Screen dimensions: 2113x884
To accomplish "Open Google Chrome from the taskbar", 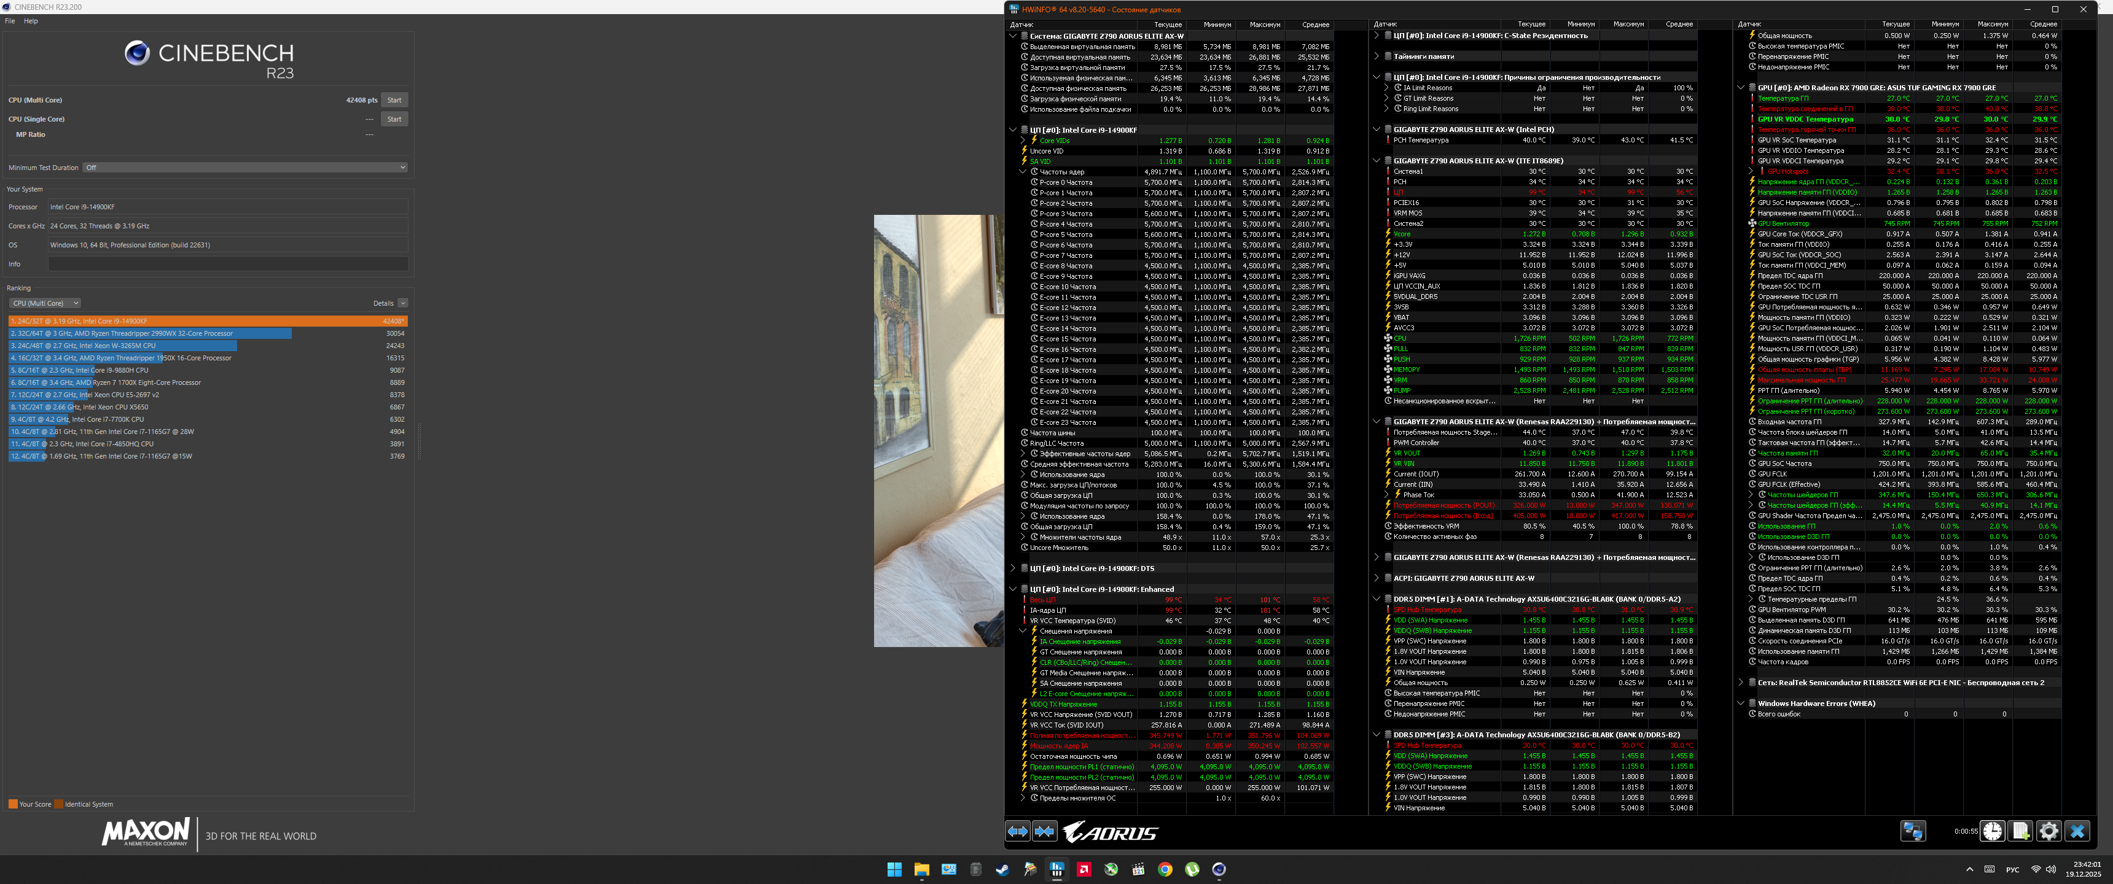I will click(1165, 869).
